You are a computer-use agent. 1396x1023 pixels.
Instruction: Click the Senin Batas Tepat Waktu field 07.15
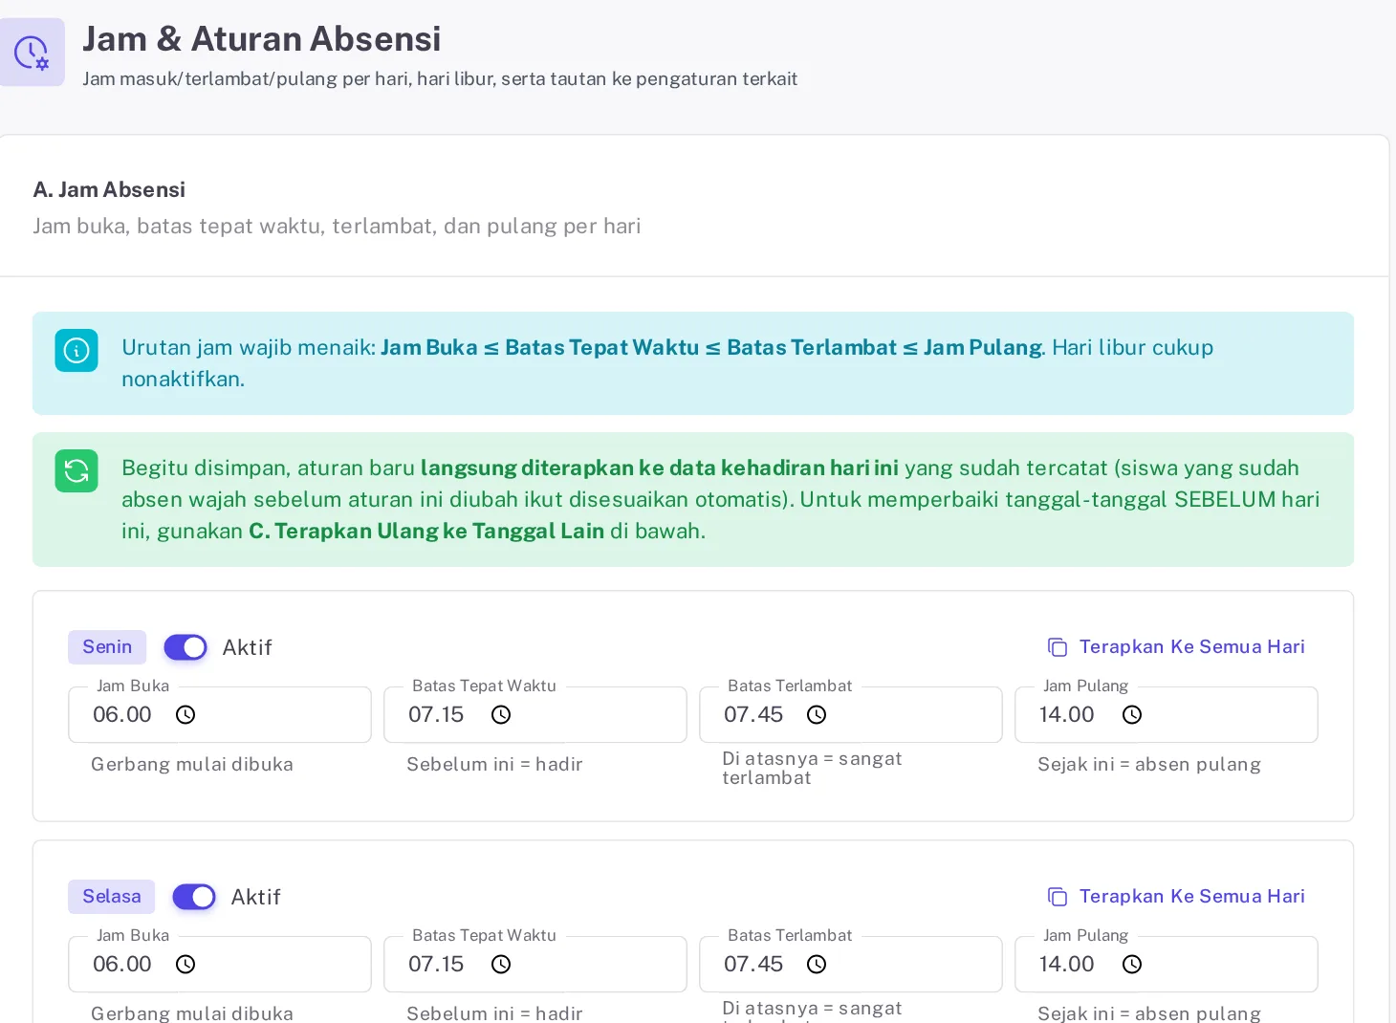[535, 714]
